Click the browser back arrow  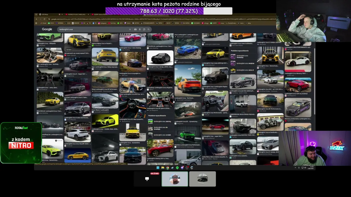(x=36, y=19)
